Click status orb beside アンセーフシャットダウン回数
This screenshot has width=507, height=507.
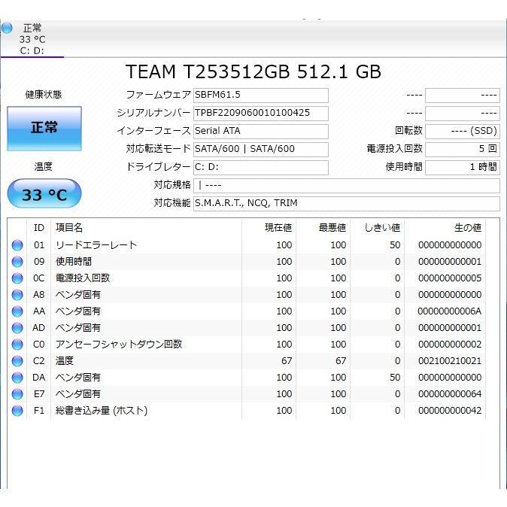point(17,345)
